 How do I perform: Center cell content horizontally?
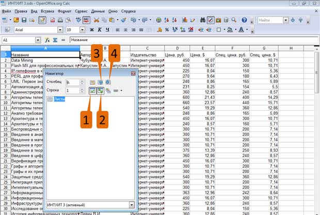pos(125,30)
